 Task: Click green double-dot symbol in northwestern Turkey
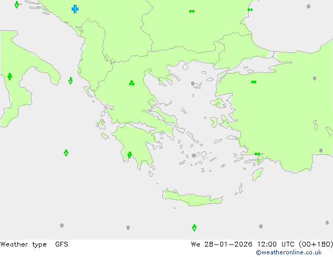[254, 82]
